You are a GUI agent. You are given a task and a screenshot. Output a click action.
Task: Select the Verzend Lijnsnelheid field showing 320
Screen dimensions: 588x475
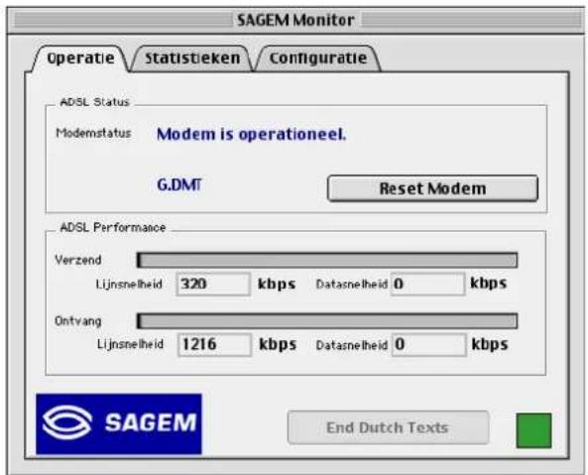click(x=213, y=285)
